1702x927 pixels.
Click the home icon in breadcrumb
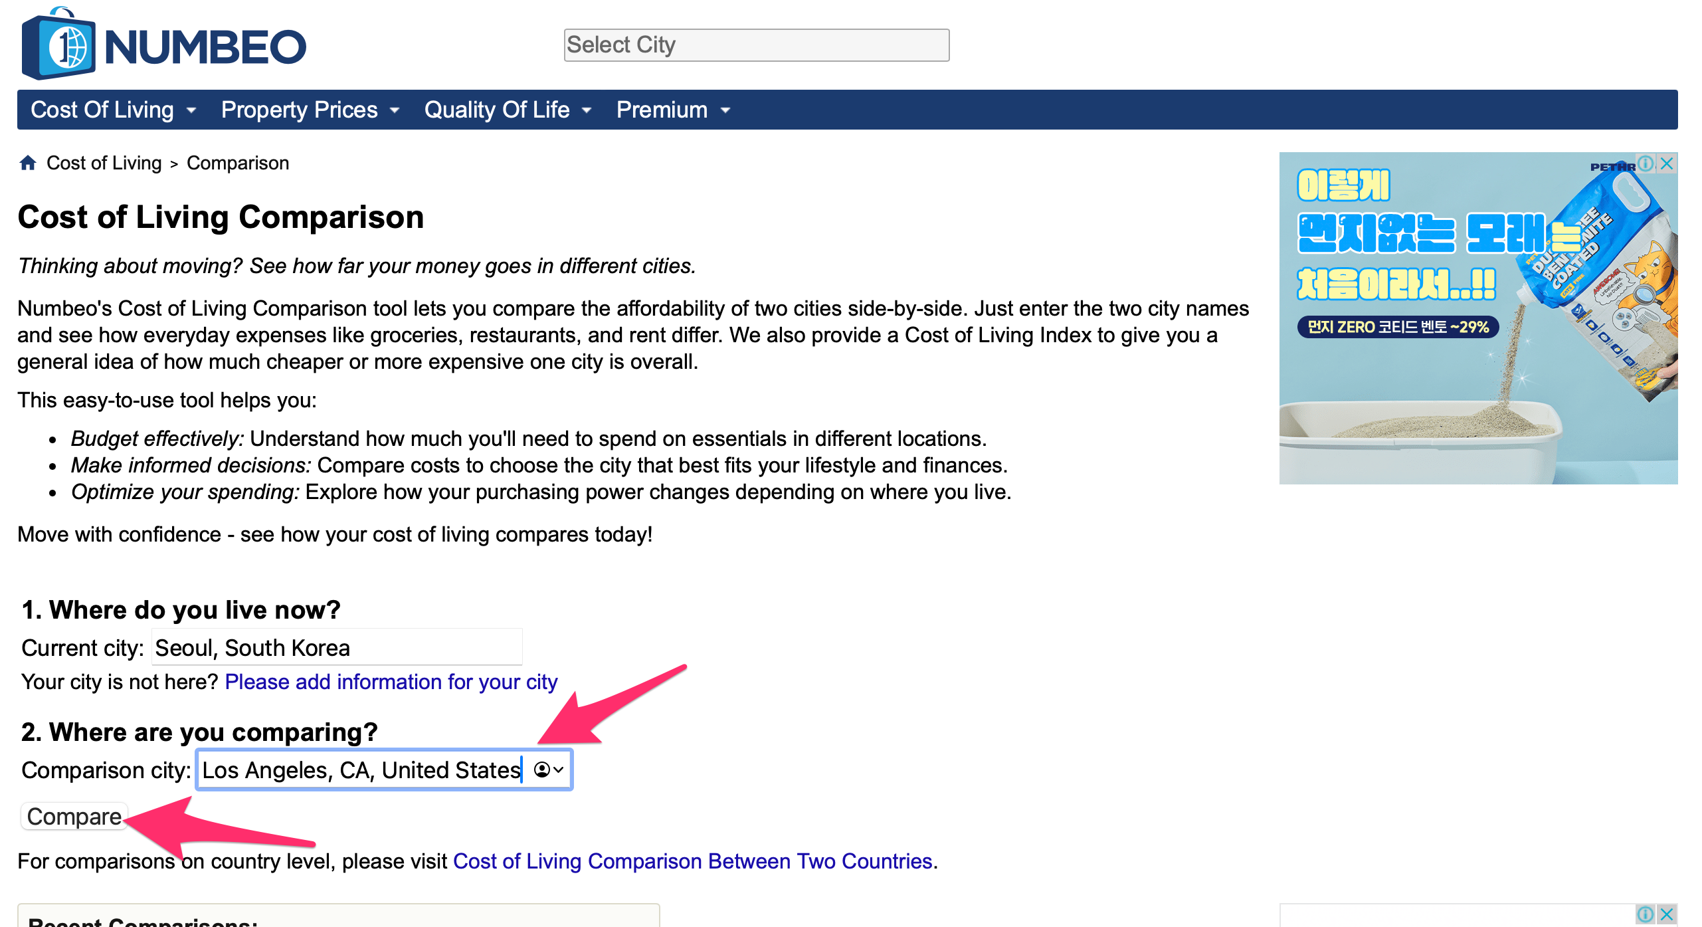pos(28,163)
